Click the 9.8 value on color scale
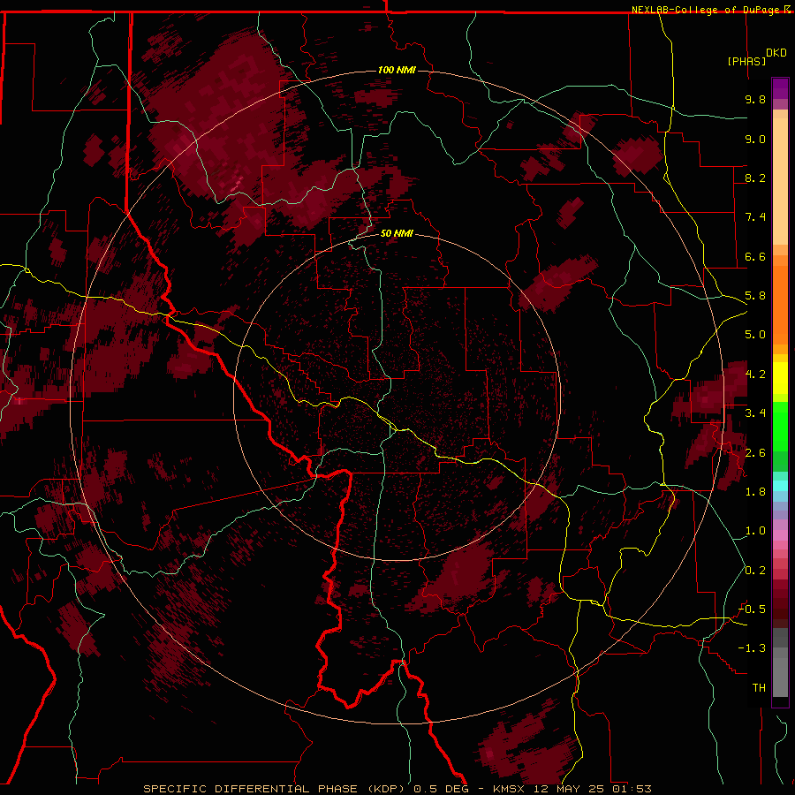Viewport: 795px width, 795px height. coord(755,99)
